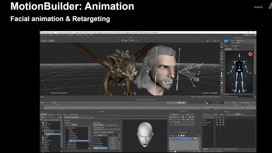Viewport: 272px width, 153px height.
Task: Select the Custom expressions tab
Action: [68, 125]
